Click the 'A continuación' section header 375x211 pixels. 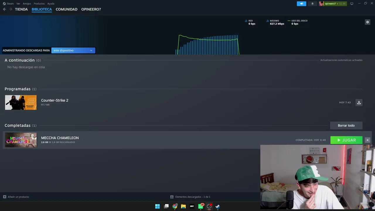tap(20, 60)
